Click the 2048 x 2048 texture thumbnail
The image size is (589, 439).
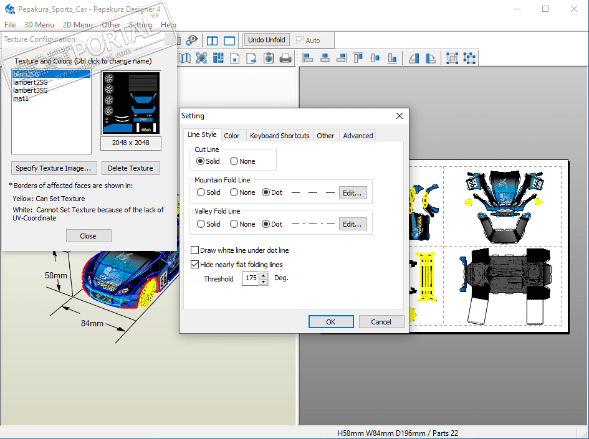(x=131, y=103)
